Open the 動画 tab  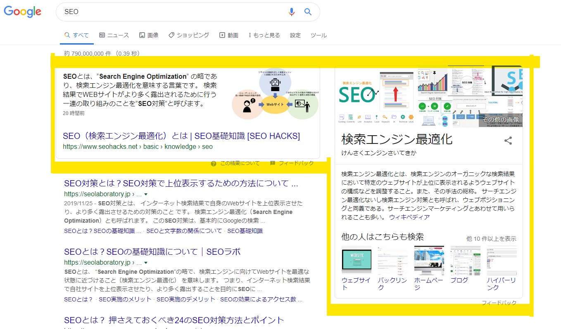click(229, 35)
